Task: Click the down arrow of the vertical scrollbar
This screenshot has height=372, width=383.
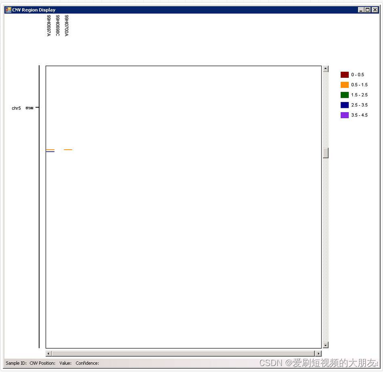Action: click(x=326, y=345)
